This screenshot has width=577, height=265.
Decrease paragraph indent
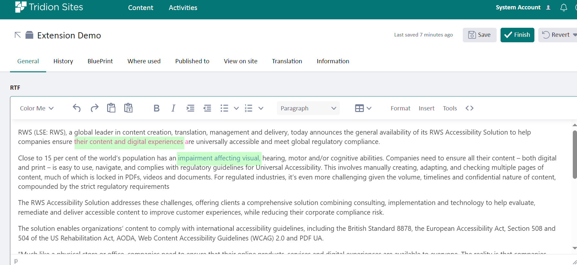[207, 108]
